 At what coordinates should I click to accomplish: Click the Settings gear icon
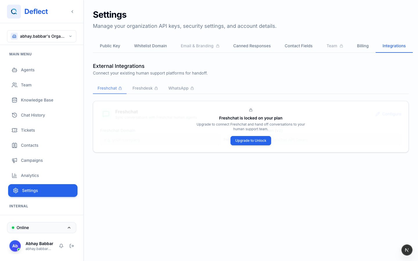pyautogui.click(x=16, y=191)
